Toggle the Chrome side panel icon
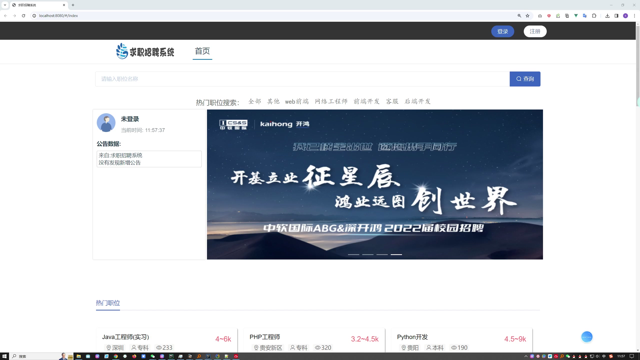The width and height of the screenshot is (640, 360). [x=616, y=16]
